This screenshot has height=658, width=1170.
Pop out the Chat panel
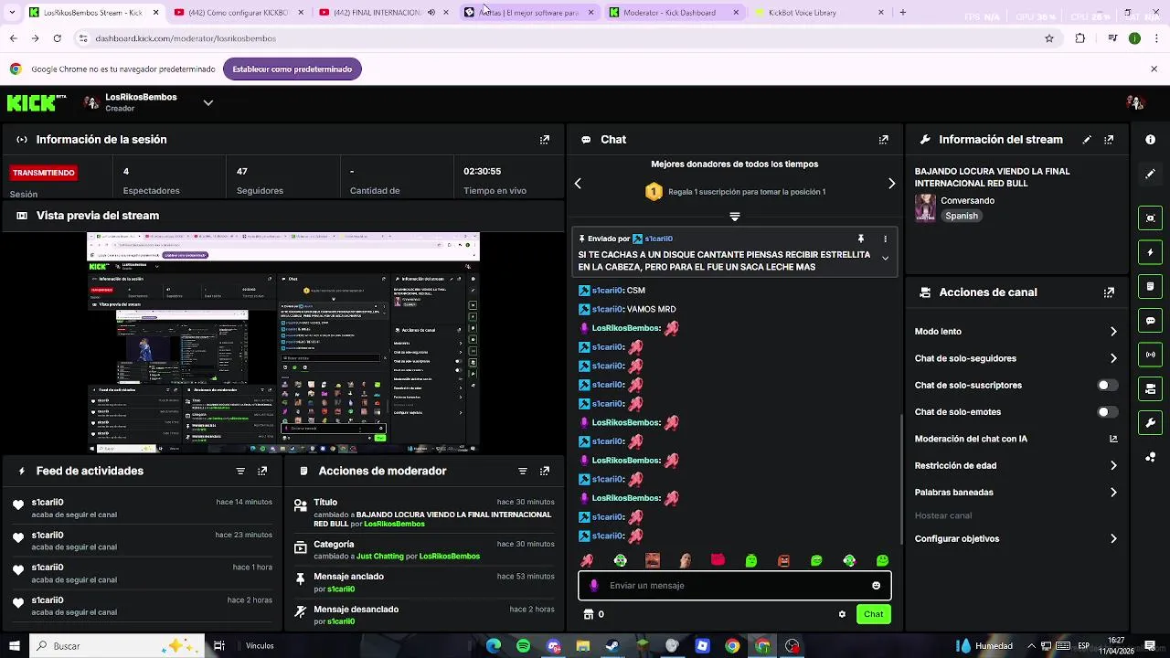[x=883, y=140]
